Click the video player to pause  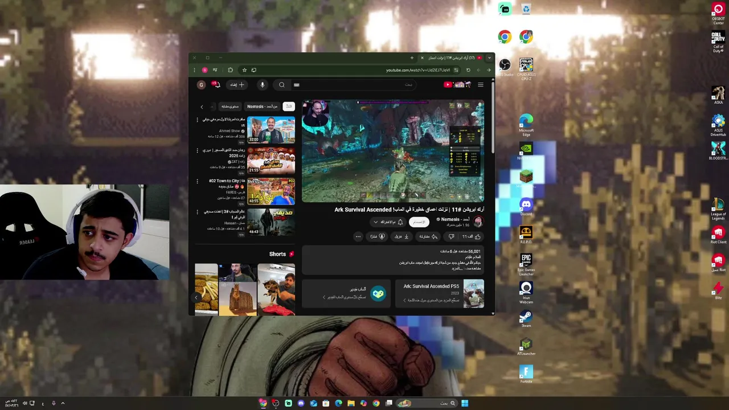click(x=393, y=151)
